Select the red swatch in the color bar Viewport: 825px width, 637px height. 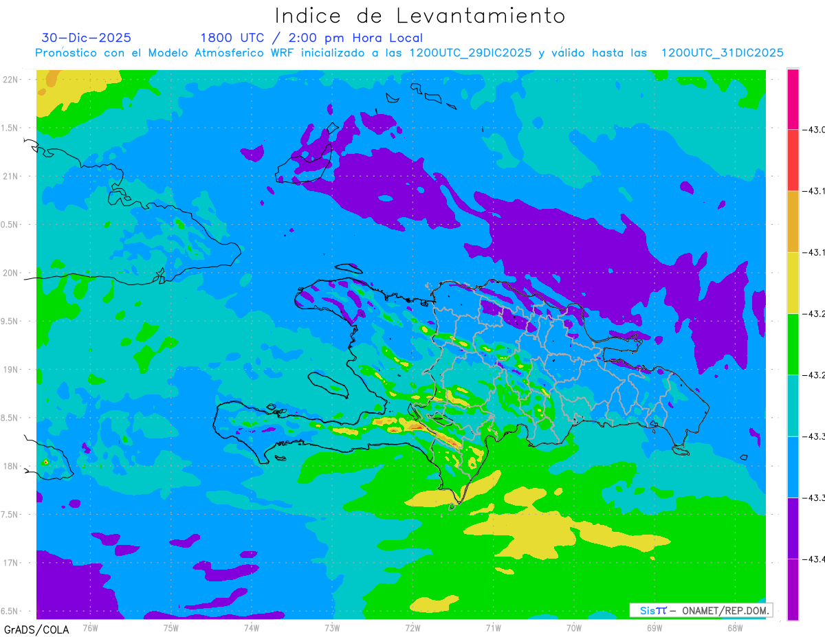[793, 160]
